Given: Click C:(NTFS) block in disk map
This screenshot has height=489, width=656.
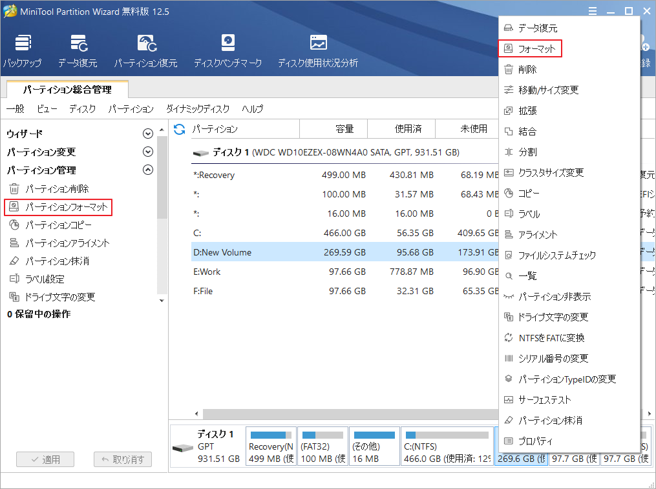Looking at the screenshot, I should 447,446.
